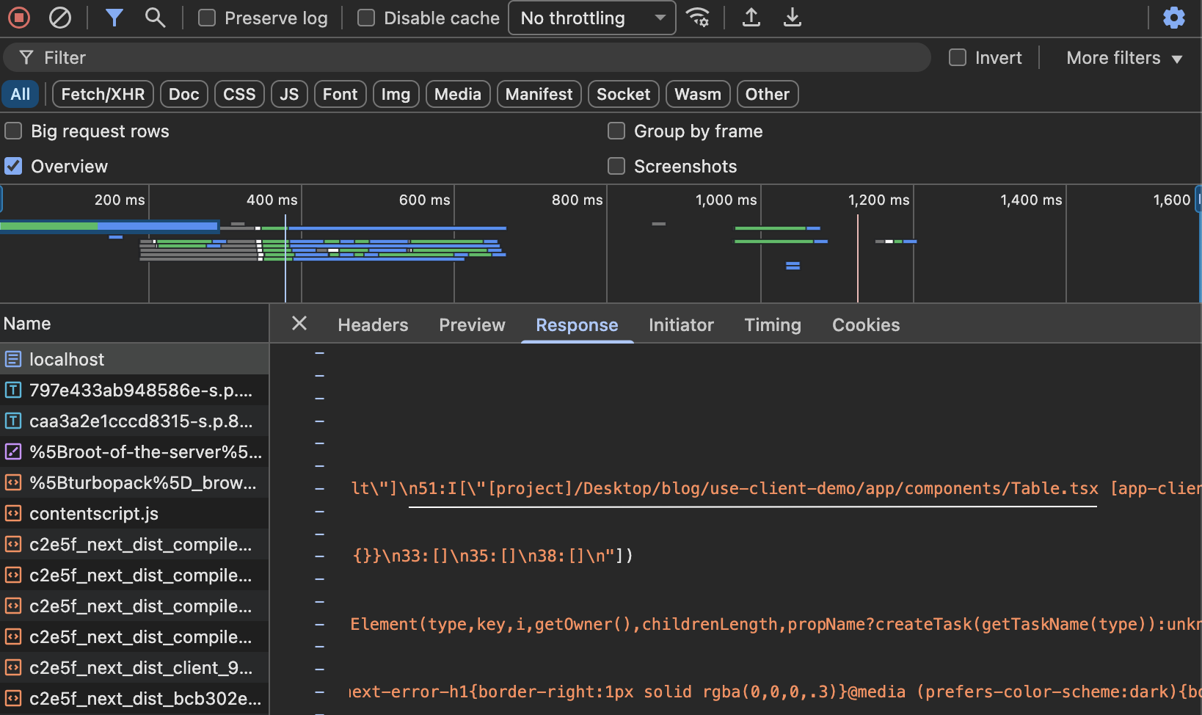Filter requests by Fetch/XHR

click(x=103, y=95)
